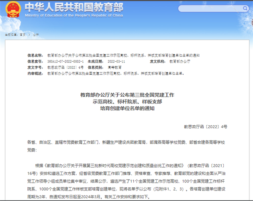This screenshot has height=201, width=253.
Task: Select the 生成日期 label
Action: (x=96, y=62)
